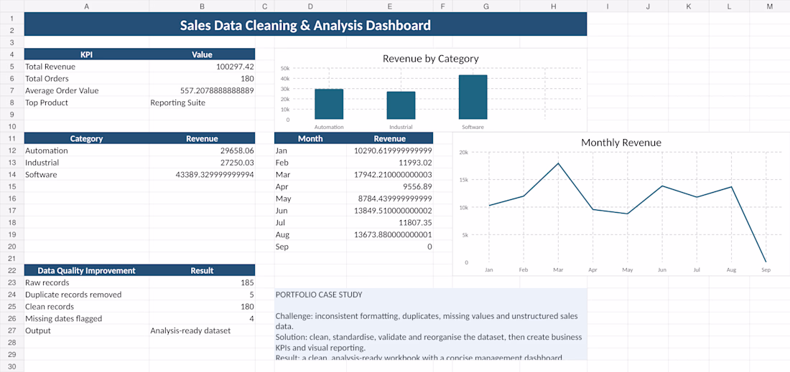Click the KPI header cell
This screenshot has height=372, width=790.
point(87,54)
